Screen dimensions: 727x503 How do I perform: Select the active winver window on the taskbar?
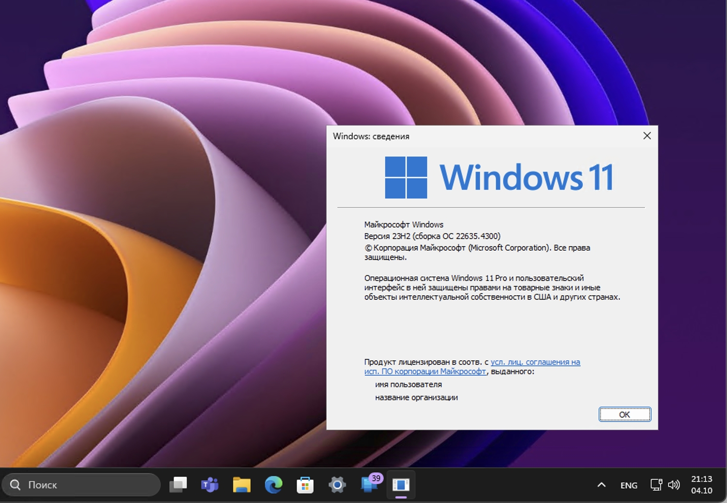pyautogui.click(x=401, y=485)
